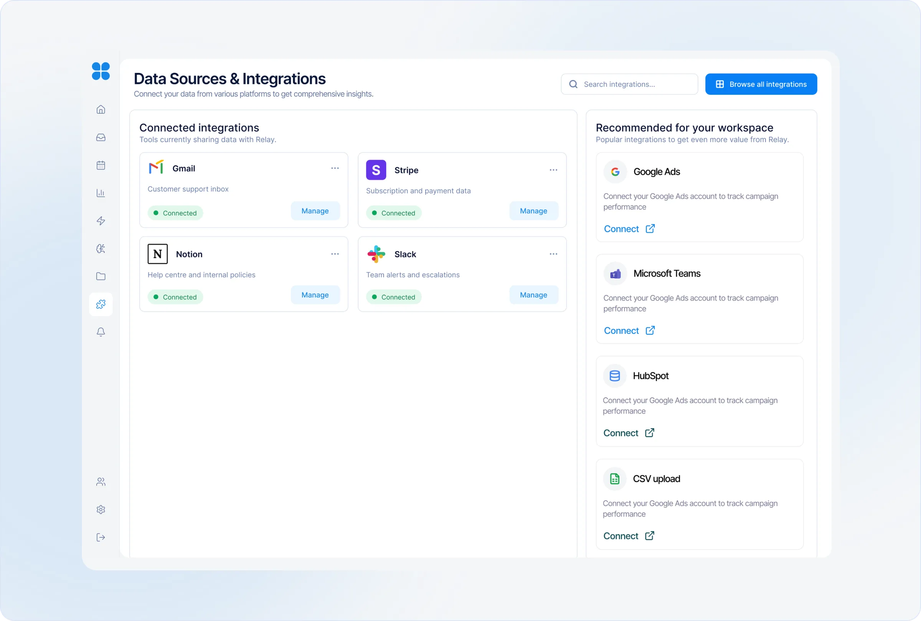Image resolution: width=921 pixels, height=621 pixels.
Task: Click 'Help centre and internal policies' text
Action: [x=201, y=275]
